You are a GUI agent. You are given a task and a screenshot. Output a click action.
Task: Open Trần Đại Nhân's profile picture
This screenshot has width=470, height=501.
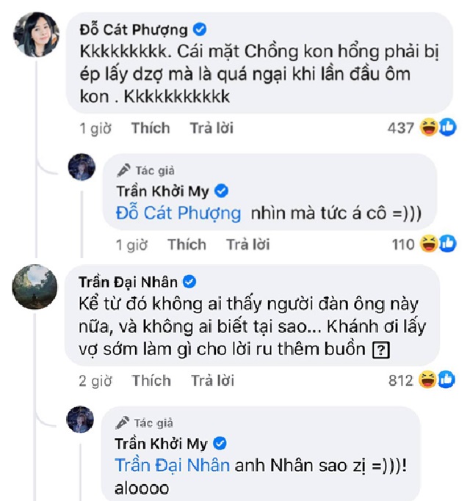(37, 287)
